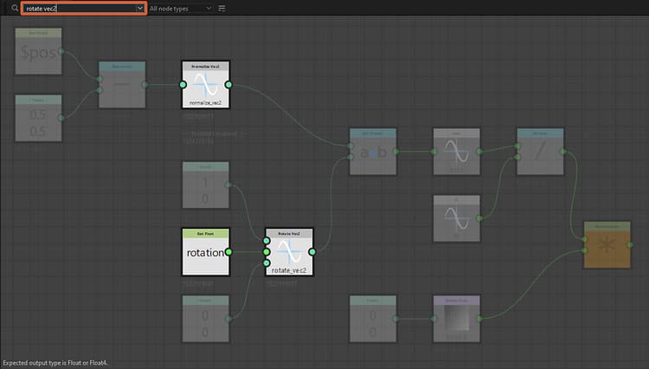Screen dimensions: 649x369
Task: Select the Float2 node with values 1 and 0
Action: click(x=206, y=184)
